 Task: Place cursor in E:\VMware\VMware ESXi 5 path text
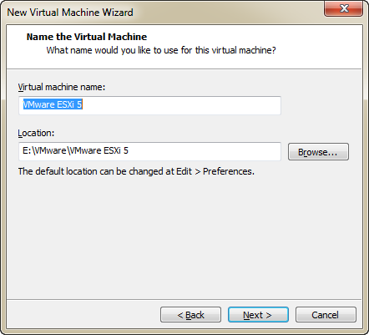click(75, 150)
